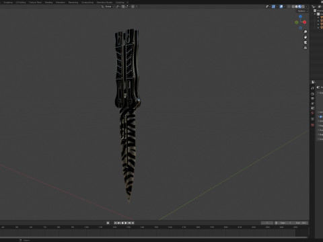This screenshot has width=323, height=242.
Task: Open the viewport Options dropdown
Action: tap(303, 11)
